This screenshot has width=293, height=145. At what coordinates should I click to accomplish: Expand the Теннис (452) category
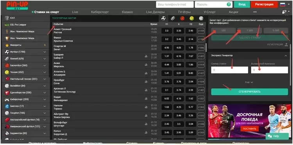pos(45,72)
